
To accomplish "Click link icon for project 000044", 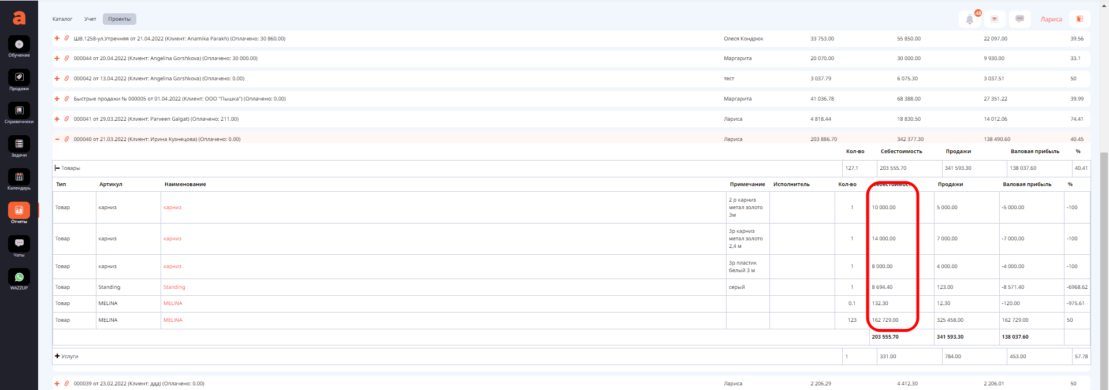I will pyautogui.click(x=66, y=58).
